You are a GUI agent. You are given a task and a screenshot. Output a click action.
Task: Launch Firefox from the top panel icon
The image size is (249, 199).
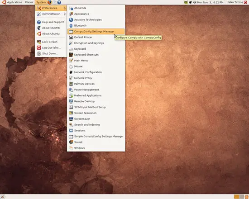click(49, 2)
